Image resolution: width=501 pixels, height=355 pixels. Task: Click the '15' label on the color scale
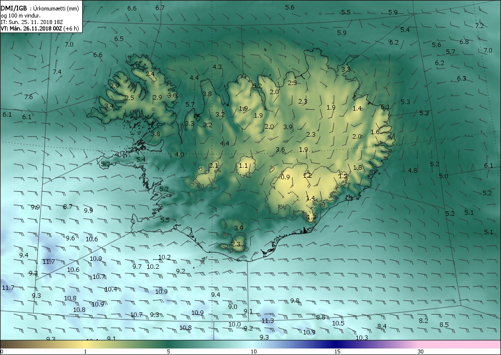[337, 351]
